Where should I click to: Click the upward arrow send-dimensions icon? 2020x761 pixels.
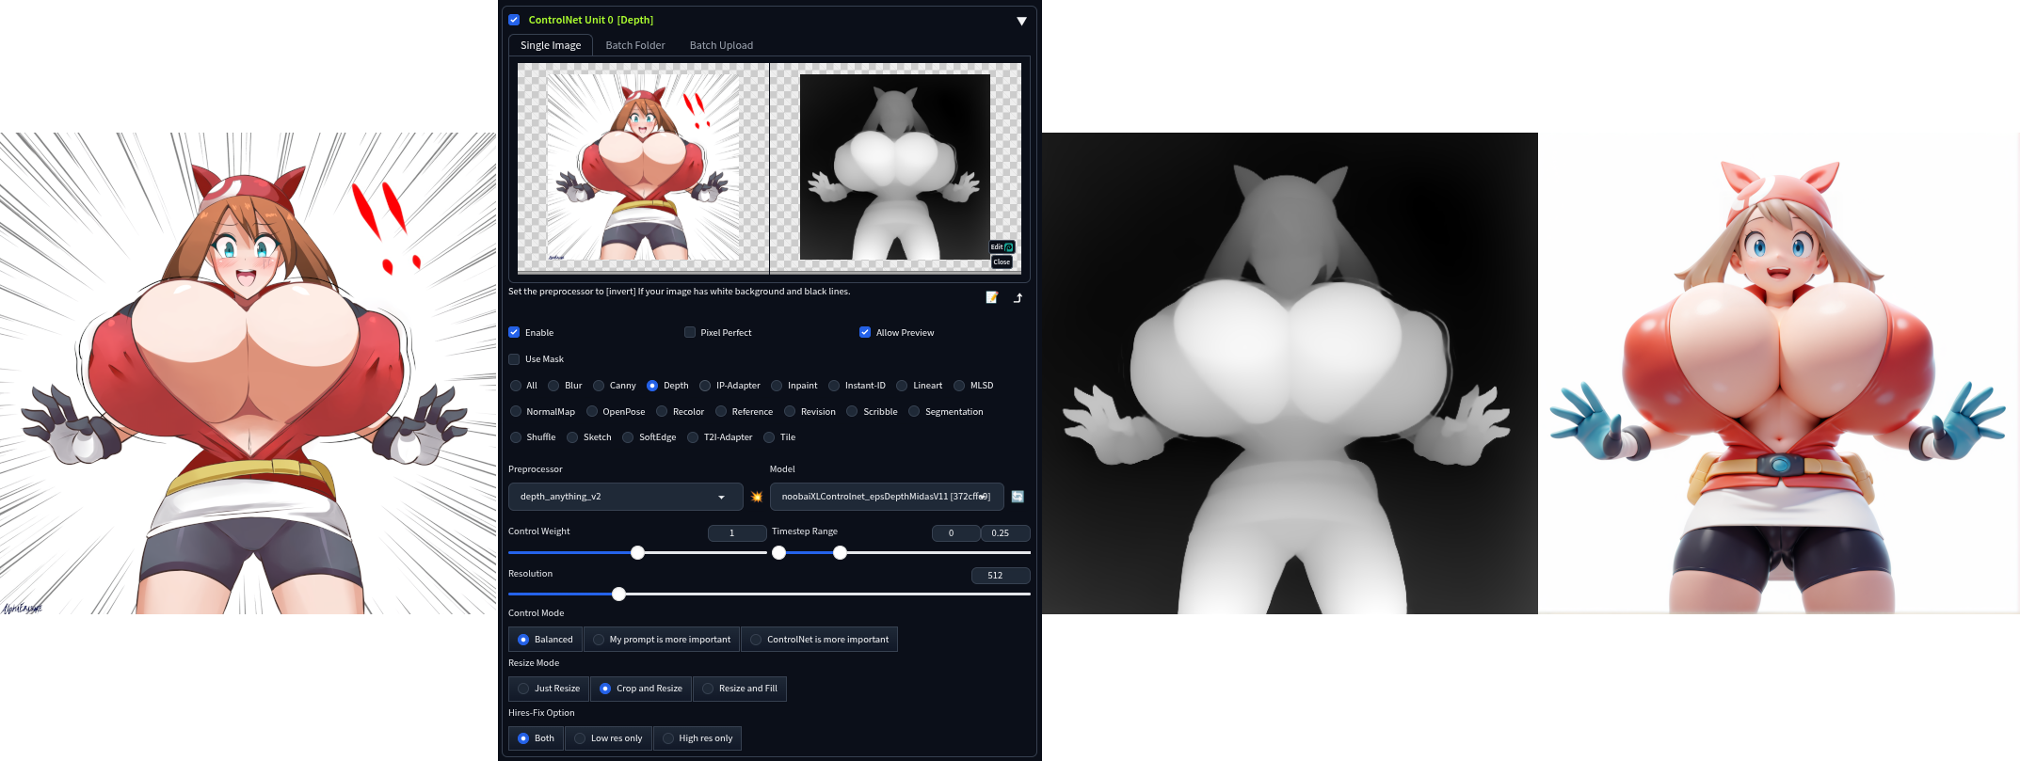pyautogui.click(x=1018, y=297)
